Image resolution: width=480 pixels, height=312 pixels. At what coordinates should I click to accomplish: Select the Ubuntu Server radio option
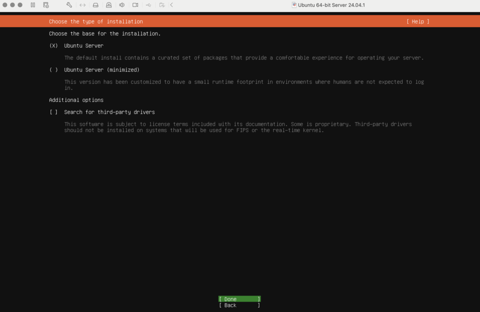[x=53, y=46]
